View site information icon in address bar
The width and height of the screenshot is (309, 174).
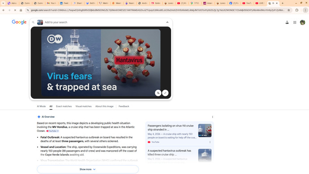coord(28,10)
